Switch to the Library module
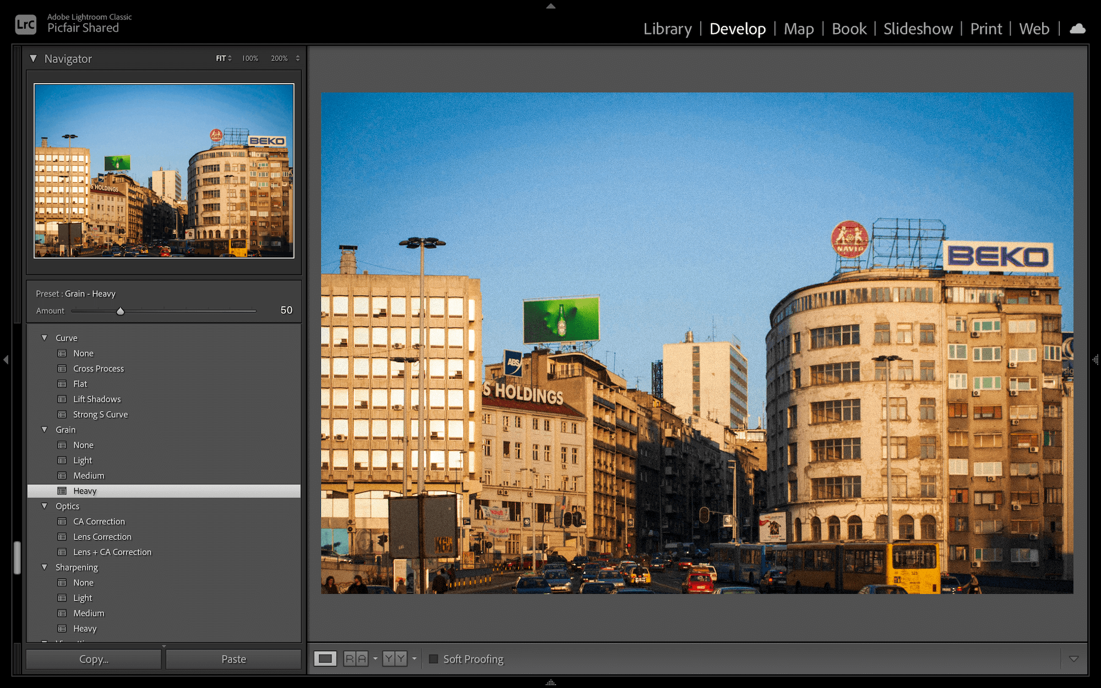Image resolution: width=1101 pixels, height=688 pixels. [667, 29]
